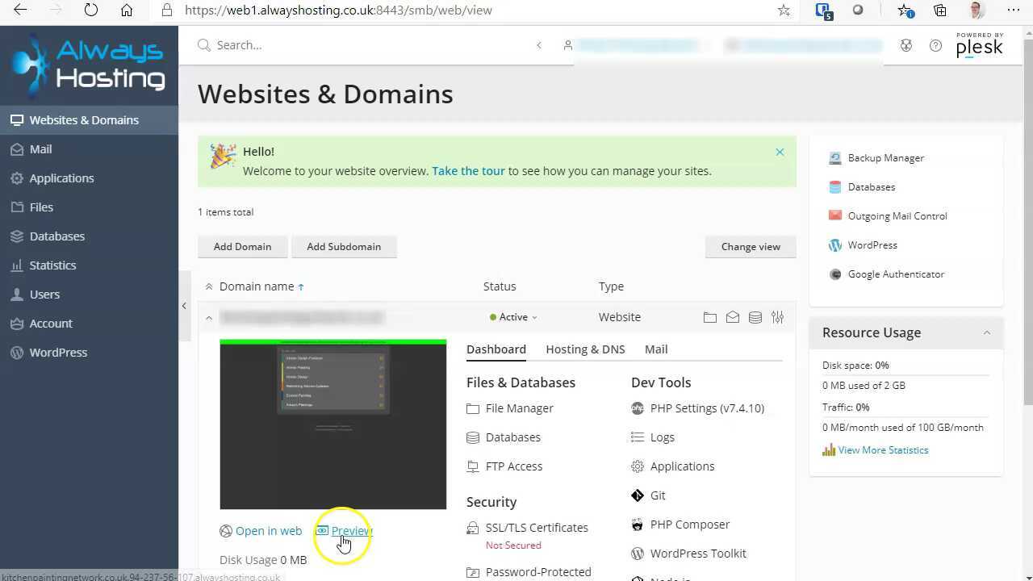Image resolution: width=1033 pixels, height=581 pixels.
Task: Click the website preview thumbnail
Action: [333, 424]
